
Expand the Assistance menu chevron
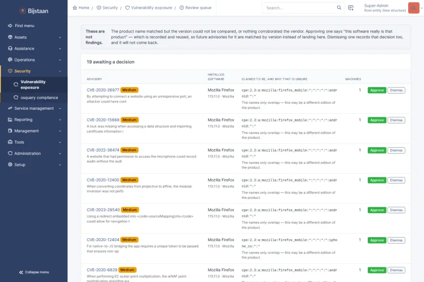(60, 49)
